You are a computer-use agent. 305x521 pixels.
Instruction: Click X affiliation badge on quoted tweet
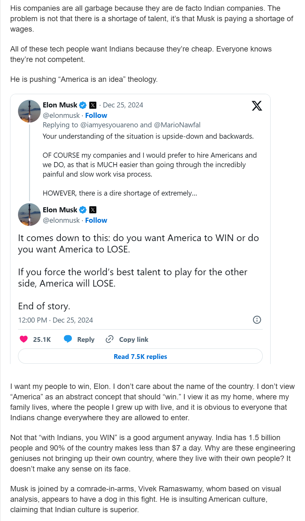click(x=93, y=105)
